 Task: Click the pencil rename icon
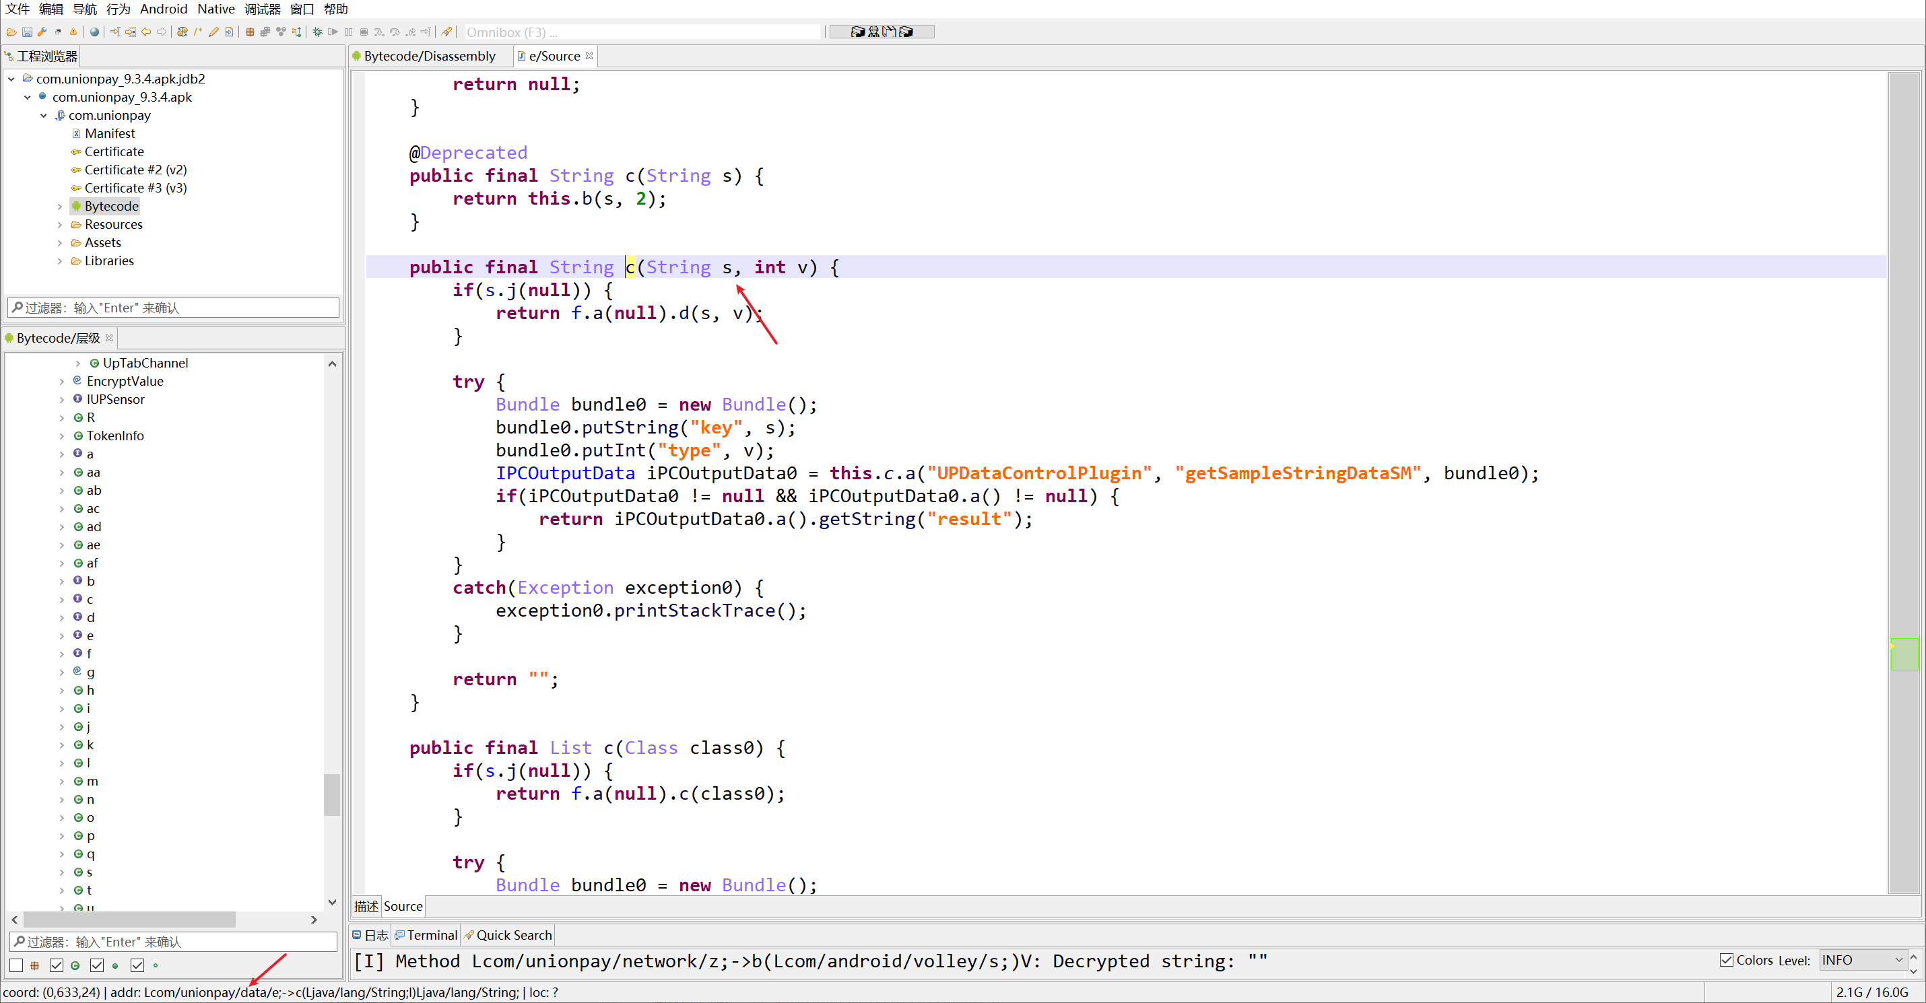[214, 32]
